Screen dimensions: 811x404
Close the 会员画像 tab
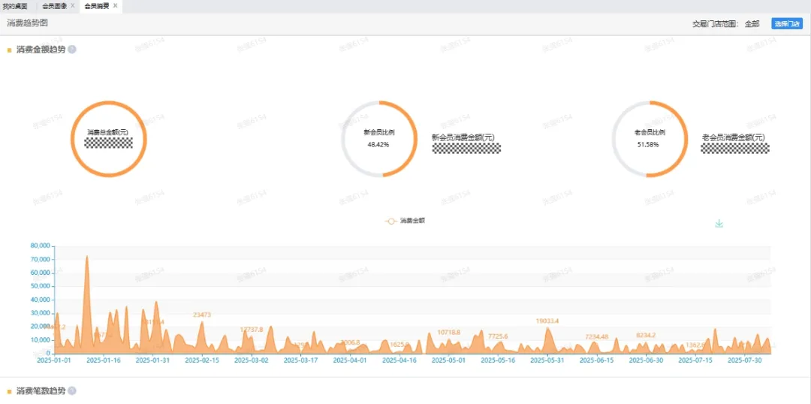coord(73,6)
